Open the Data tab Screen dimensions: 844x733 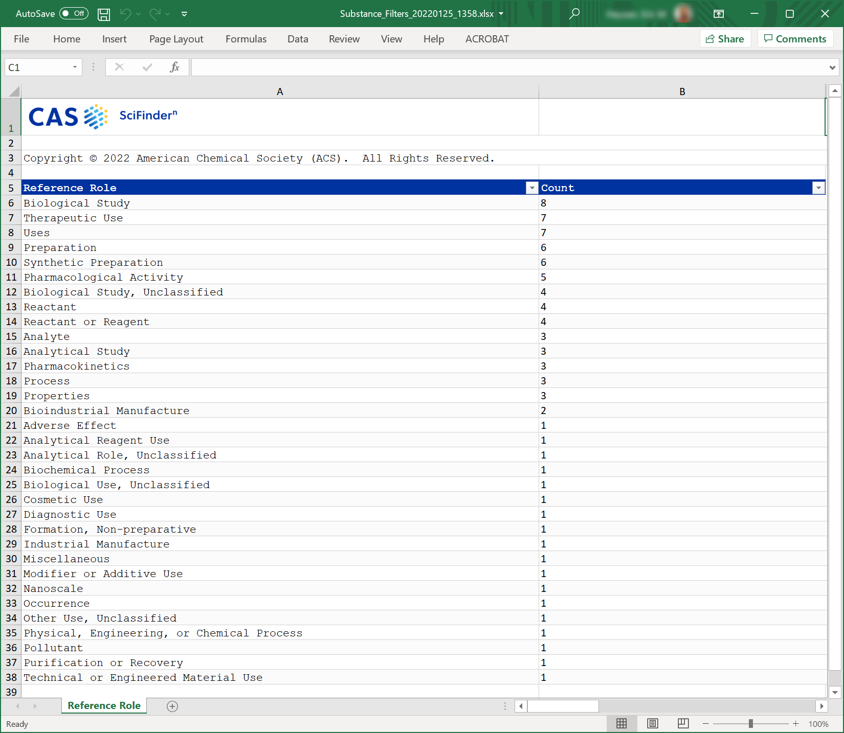pyautogui.click(x=298, y=39)
